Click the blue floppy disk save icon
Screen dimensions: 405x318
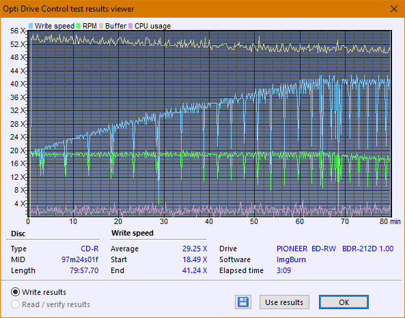click(243, 302)
